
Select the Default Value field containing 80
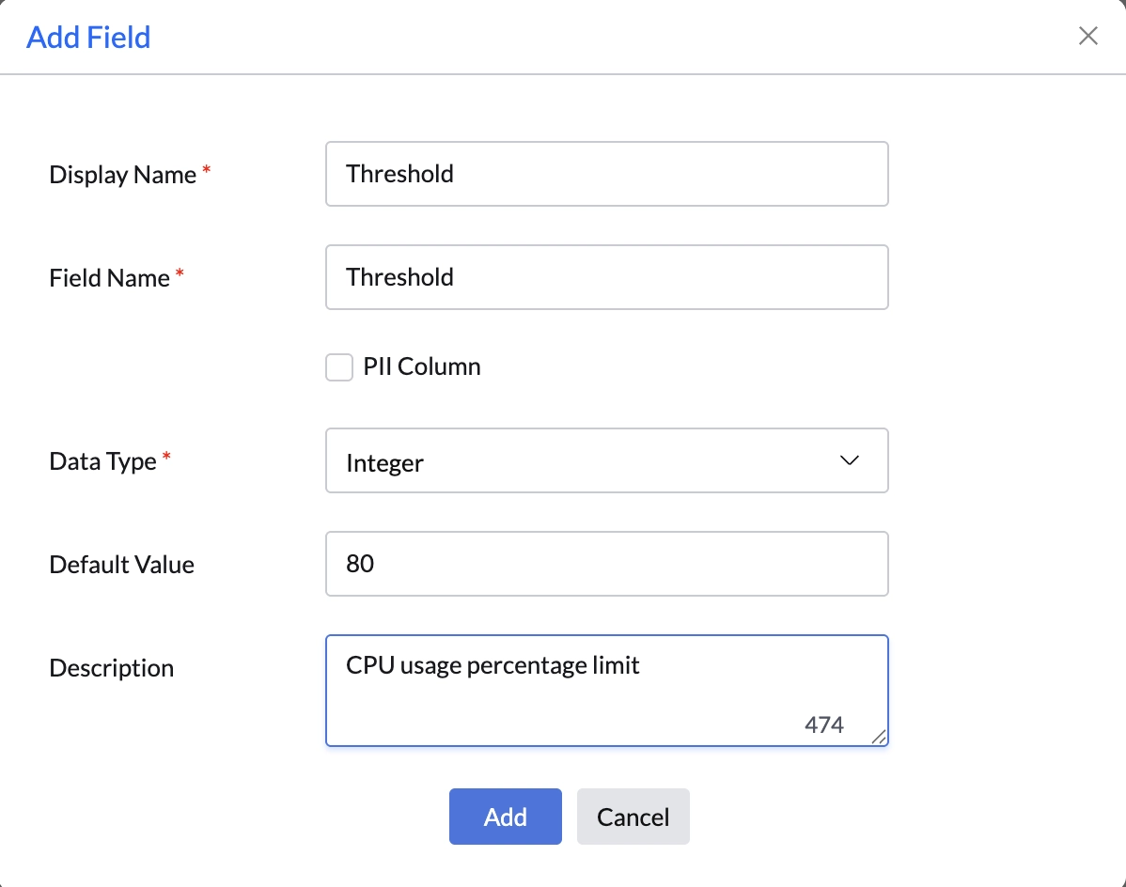click(x=606, y=564)
